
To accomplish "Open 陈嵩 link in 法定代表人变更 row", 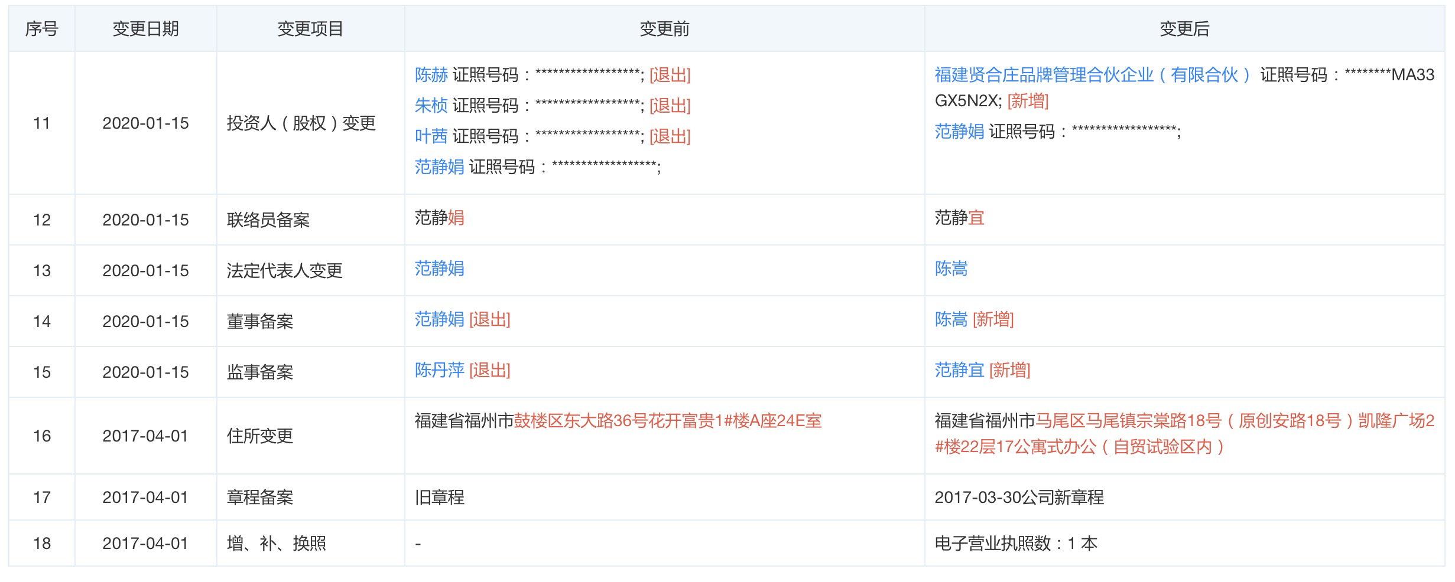I will [x=951, y=269].
